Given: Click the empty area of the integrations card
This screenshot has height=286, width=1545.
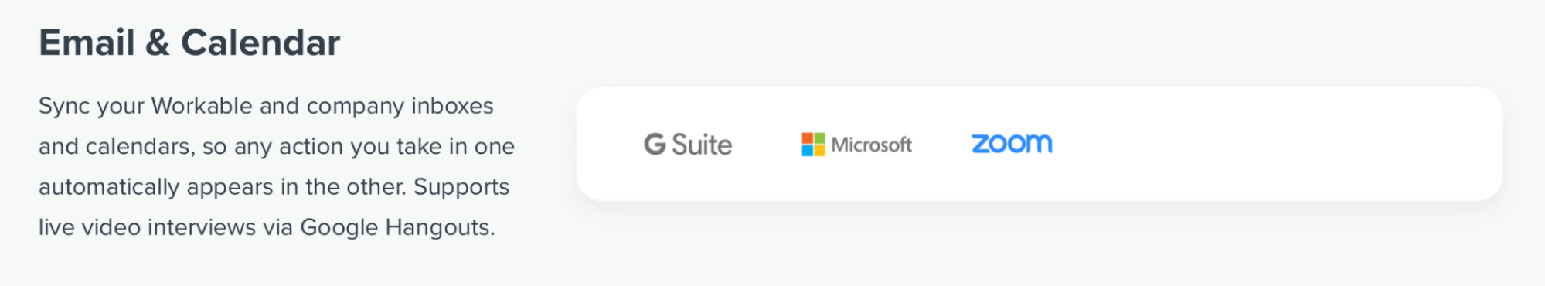Looking at the screenshot, I should tap(1275, 145).
